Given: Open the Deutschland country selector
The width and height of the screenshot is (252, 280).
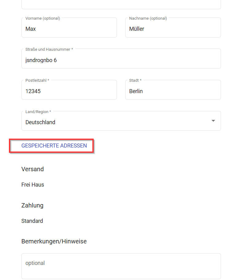Looking at the screenshot, I should [121, 121].
